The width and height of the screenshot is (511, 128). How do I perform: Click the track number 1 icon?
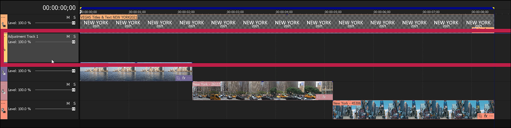[3, 24]
